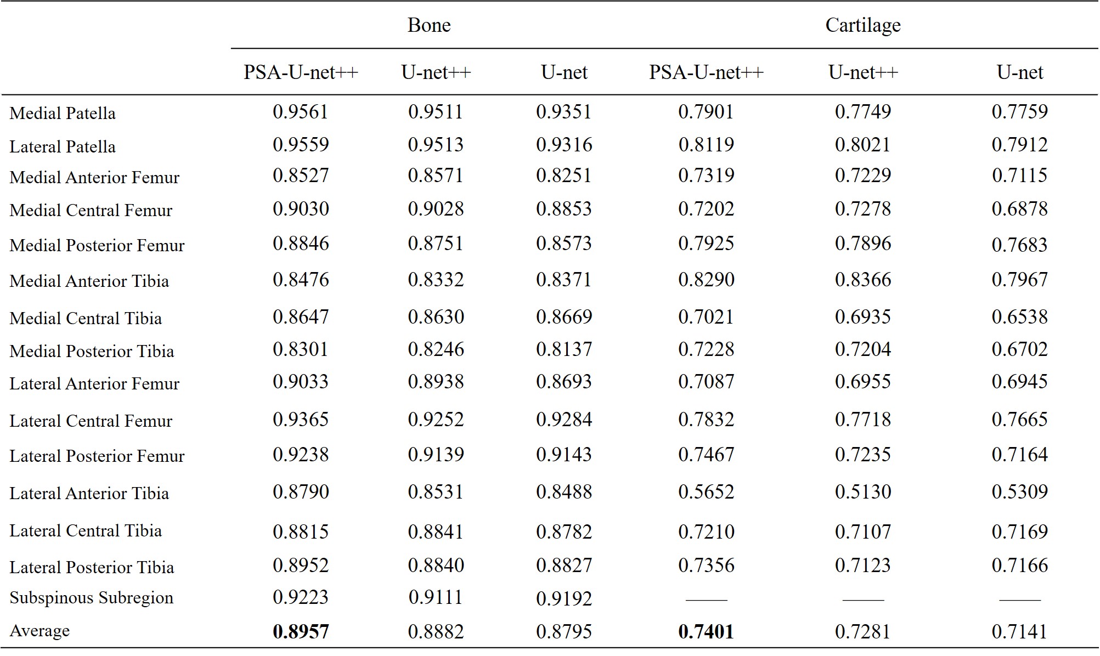1100x656 pixels.
Task: Select the 0.8882 U-net++ bone average
Action: point(436,632)
